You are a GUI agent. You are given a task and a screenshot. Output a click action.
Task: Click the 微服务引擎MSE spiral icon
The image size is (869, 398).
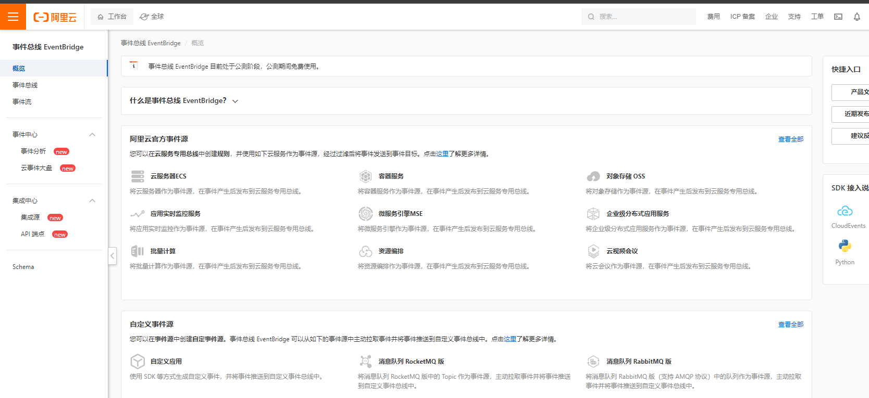click(366, 214)
